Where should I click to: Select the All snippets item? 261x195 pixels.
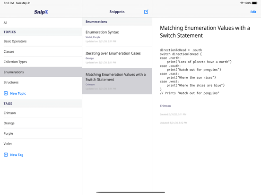[41, 23]
